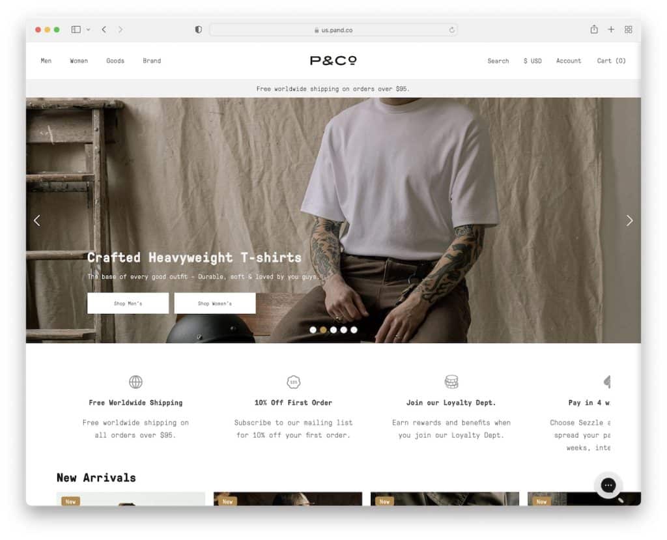Open the Goods navigation menu
The image size is (667, 540).
coord(115,61)
